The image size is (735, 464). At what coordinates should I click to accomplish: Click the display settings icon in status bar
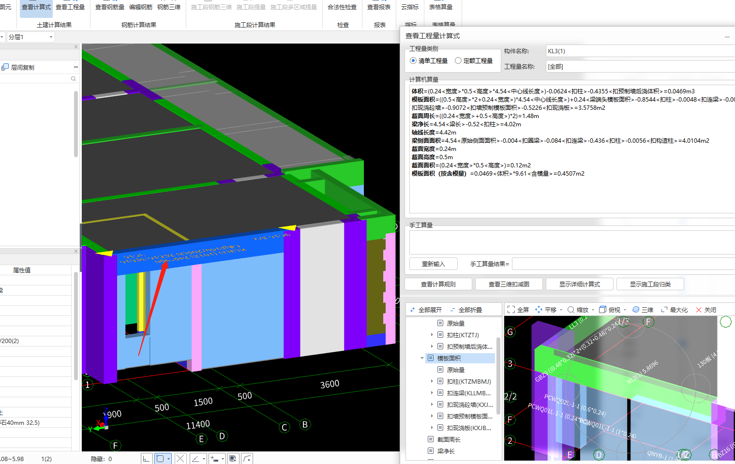(233, 458)
